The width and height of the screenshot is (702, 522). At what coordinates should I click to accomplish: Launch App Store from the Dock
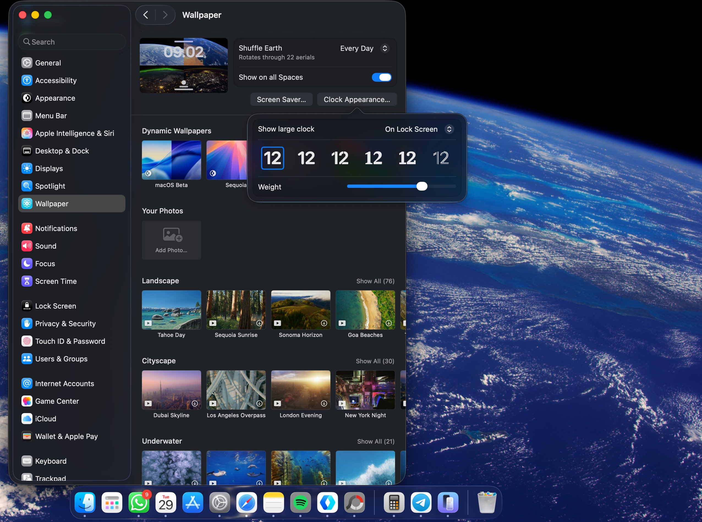pos(193,502)
